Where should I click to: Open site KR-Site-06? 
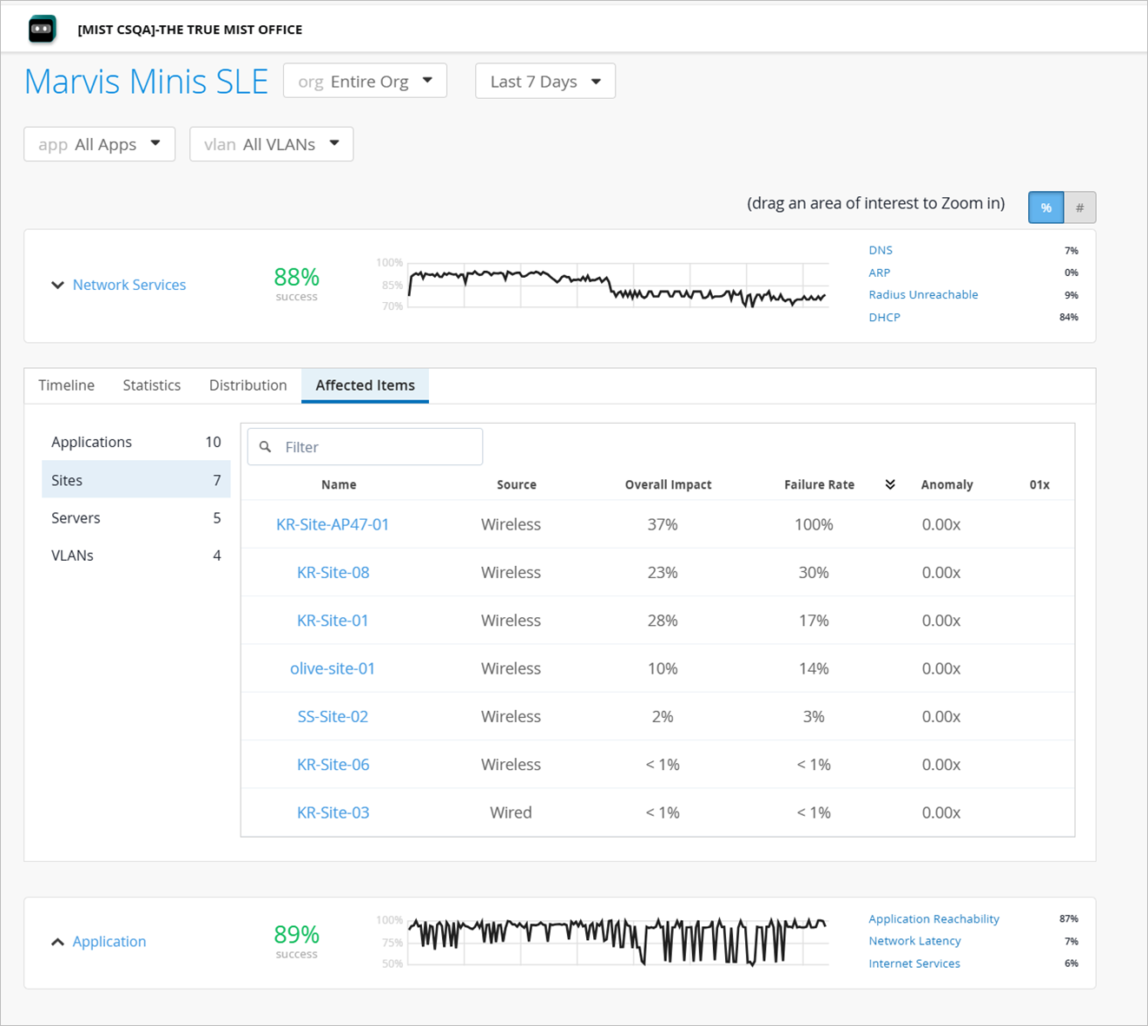coord(333,765)
